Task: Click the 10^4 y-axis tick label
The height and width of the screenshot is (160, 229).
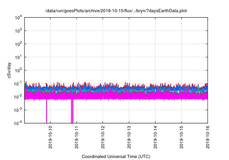Action: point(18,17)
